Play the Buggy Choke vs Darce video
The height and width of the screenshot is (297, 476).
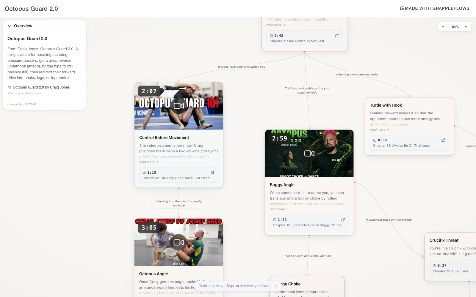pyautogui.click(x=309, y=154)
